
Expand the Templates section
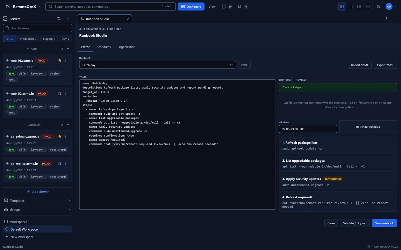(37, 200)
